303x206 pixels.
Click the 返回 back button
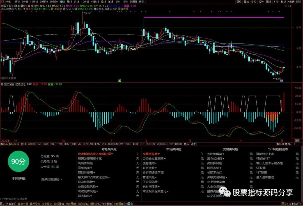pos(299,2)
